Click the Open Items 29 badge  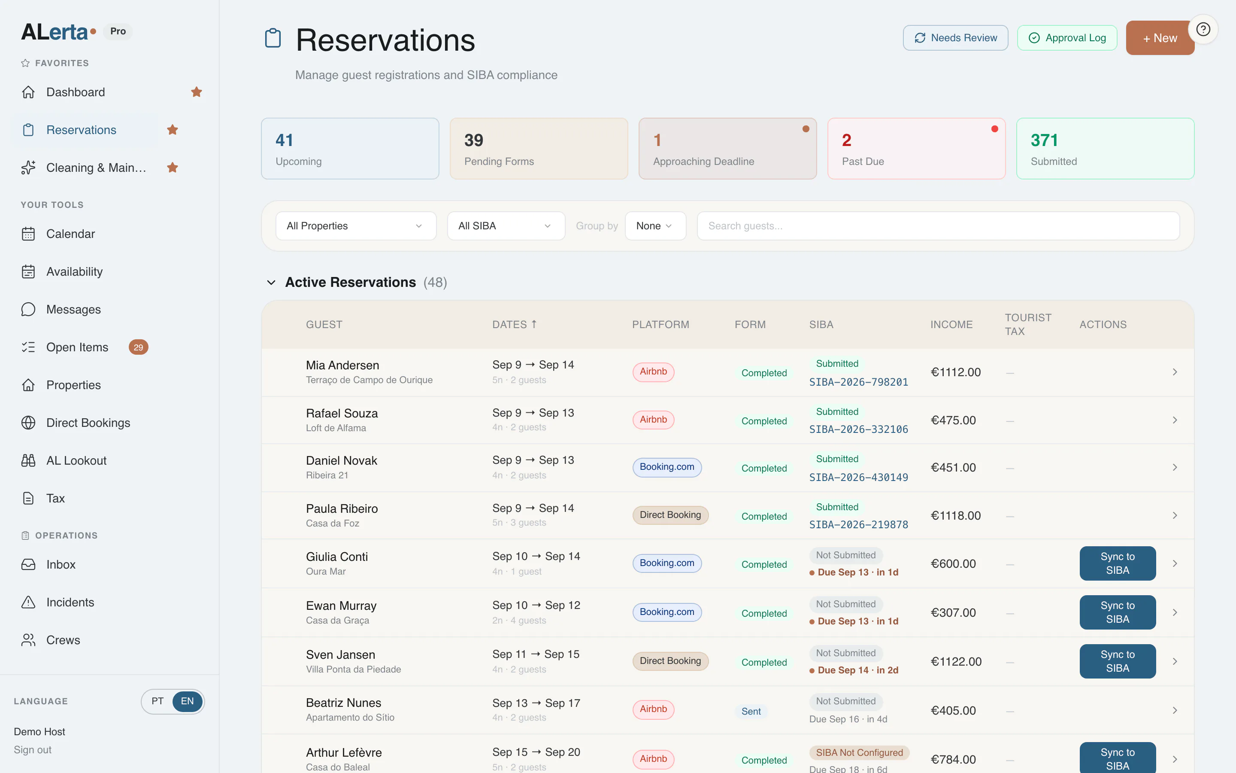(x=139, y=347)
